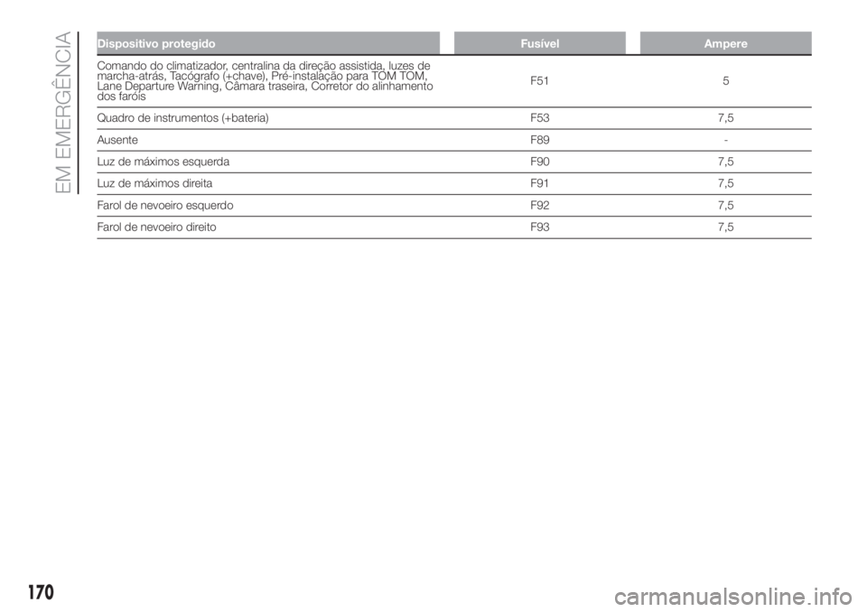Image resolution: width=867 pixels, height=612 pixels.
Task: Select 'Farol de nevoeiro direito' text
Action: pyautogui.click(x=156, y=227)
